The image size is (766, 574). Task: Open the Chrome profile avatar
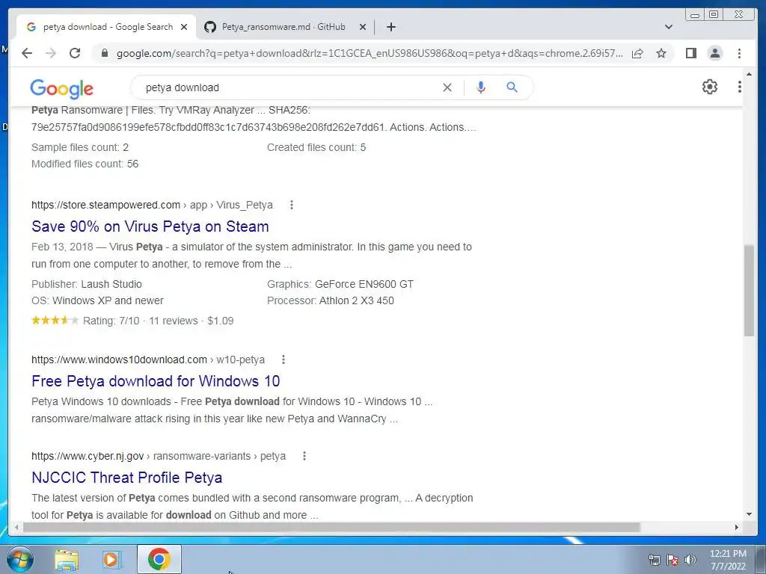(714, 53)
